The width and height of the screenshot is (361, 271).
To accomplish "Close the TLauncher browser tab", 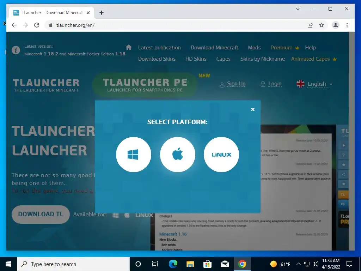I will pos(88,13).
